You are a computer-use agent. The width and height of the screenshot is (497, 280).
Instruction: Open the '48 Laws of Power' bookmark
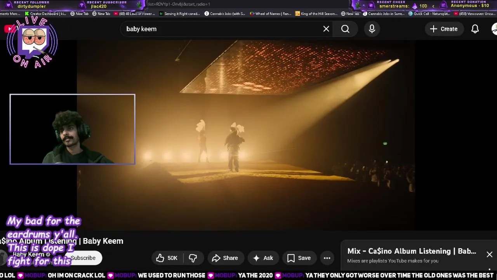(134, 14)
